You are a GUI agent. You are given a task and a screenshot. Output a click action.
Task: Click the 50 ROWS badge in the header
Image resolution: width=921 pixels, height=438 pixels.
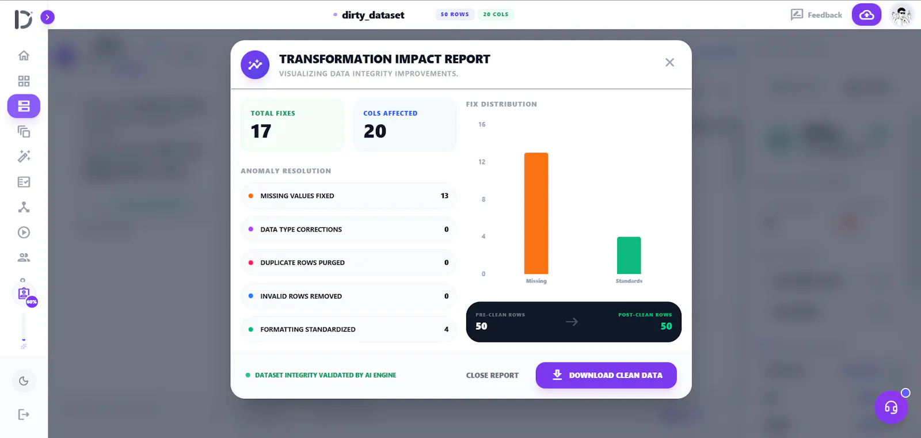455,14
